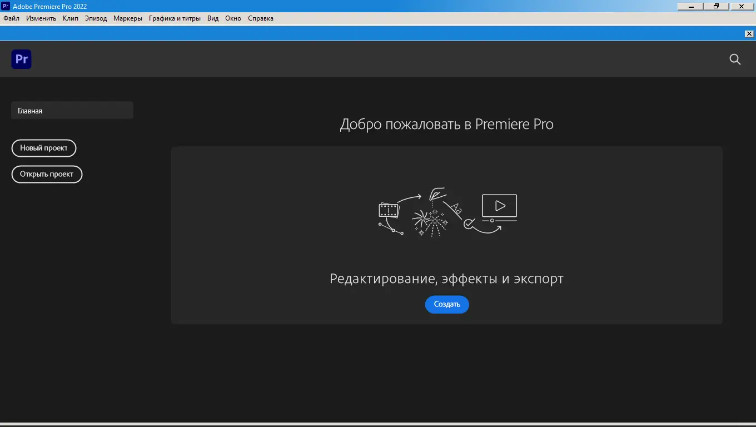Dismiss the blue notification banner with its X
This screenshot has width=756, height=427.
coord(749,33)
